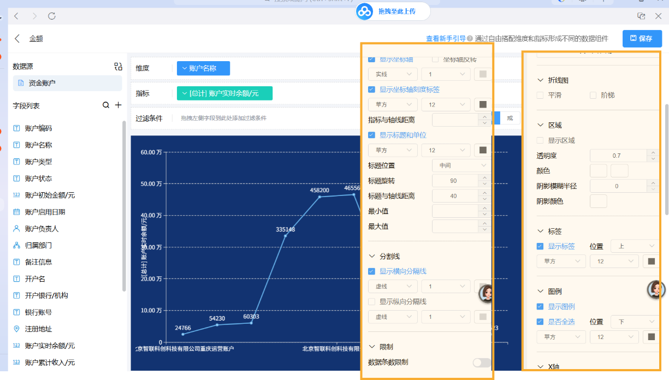Click the browser forward arrow
This screenshot has height=380, width=669.
(34, 16)
